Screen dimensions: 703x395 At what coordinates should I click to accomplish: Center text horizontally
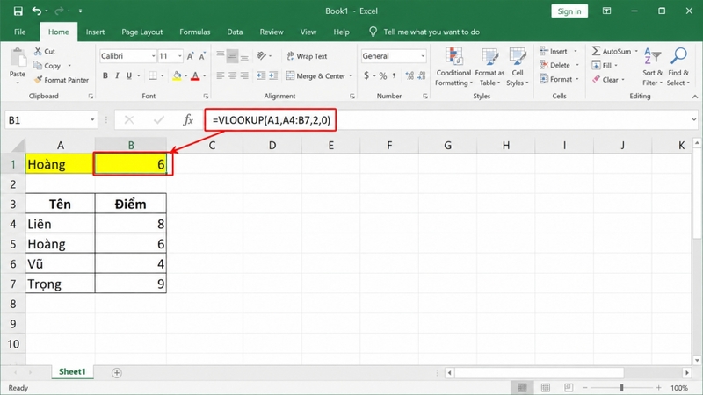tap(232, 76)
